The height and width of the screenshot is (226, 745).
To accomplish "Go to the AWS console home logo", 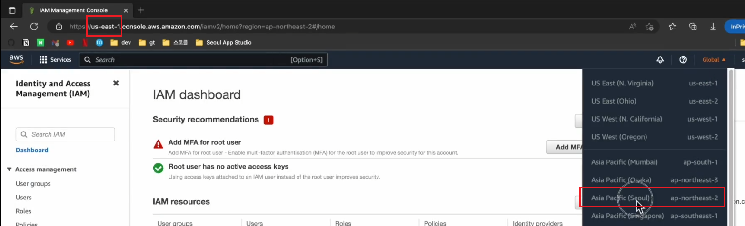I will [16, 59].
